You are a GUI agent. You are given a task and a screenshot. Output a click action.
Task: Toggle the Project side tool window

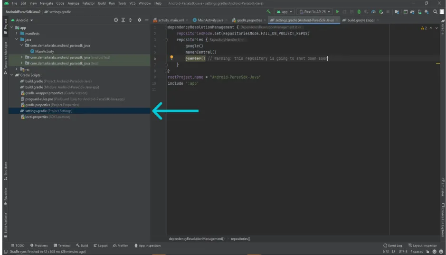pyautogui.click(x=5, y=27)
